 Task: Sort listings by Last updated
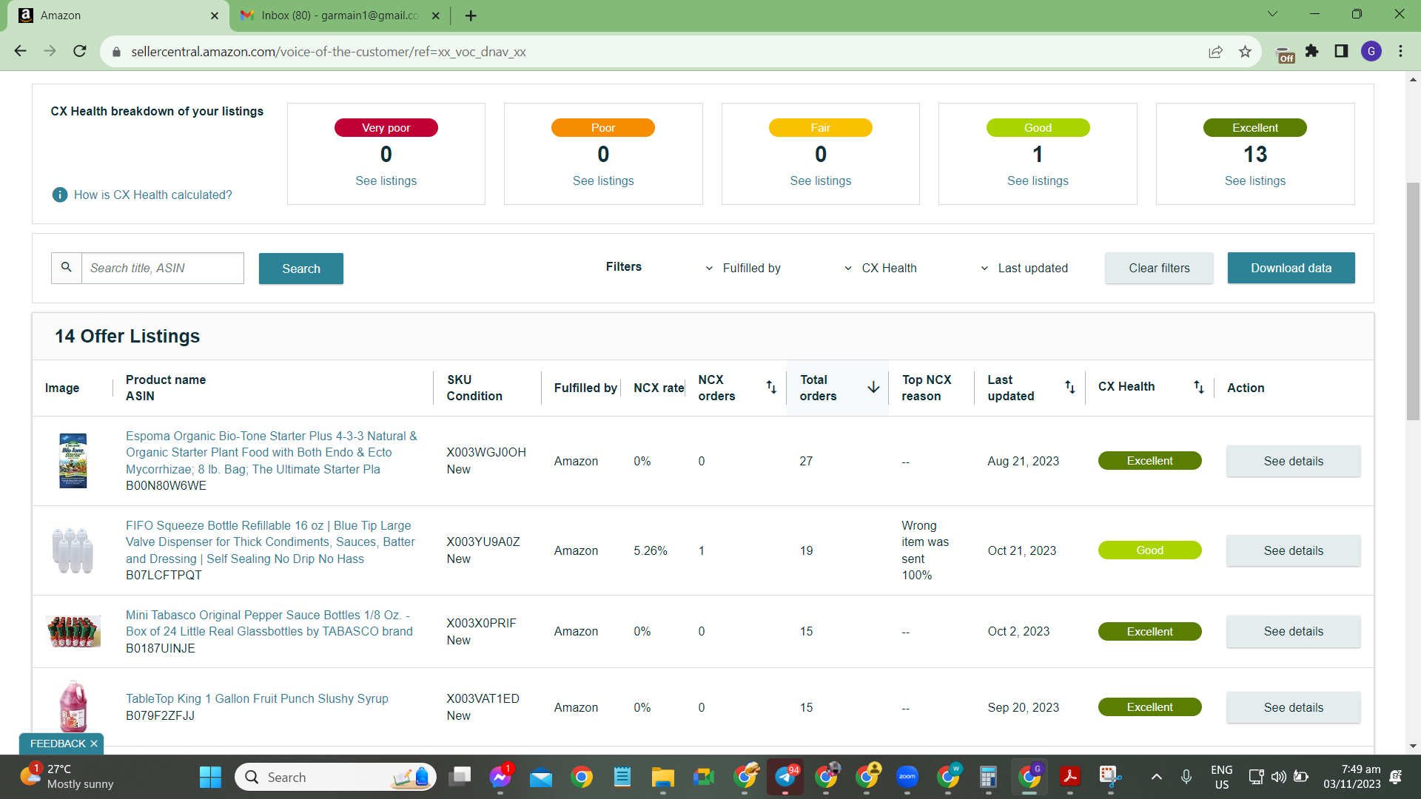(x=1069, y=387)
